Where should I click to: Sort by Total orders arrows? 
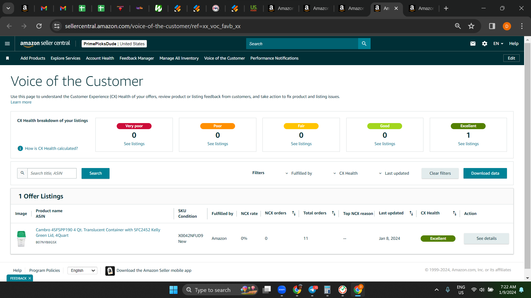[x=334, y=213]
